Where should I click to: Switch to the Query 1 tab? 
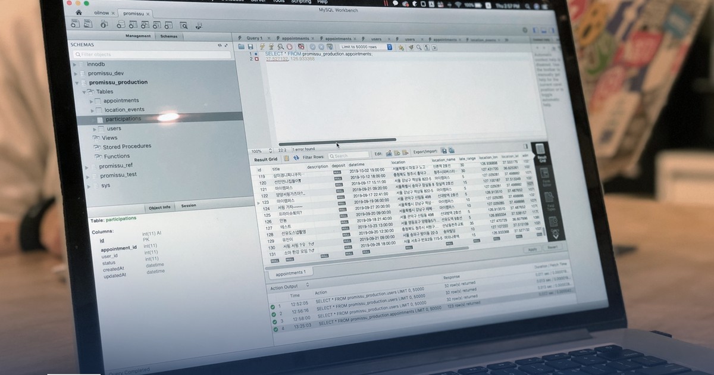[x=252, y=38]
